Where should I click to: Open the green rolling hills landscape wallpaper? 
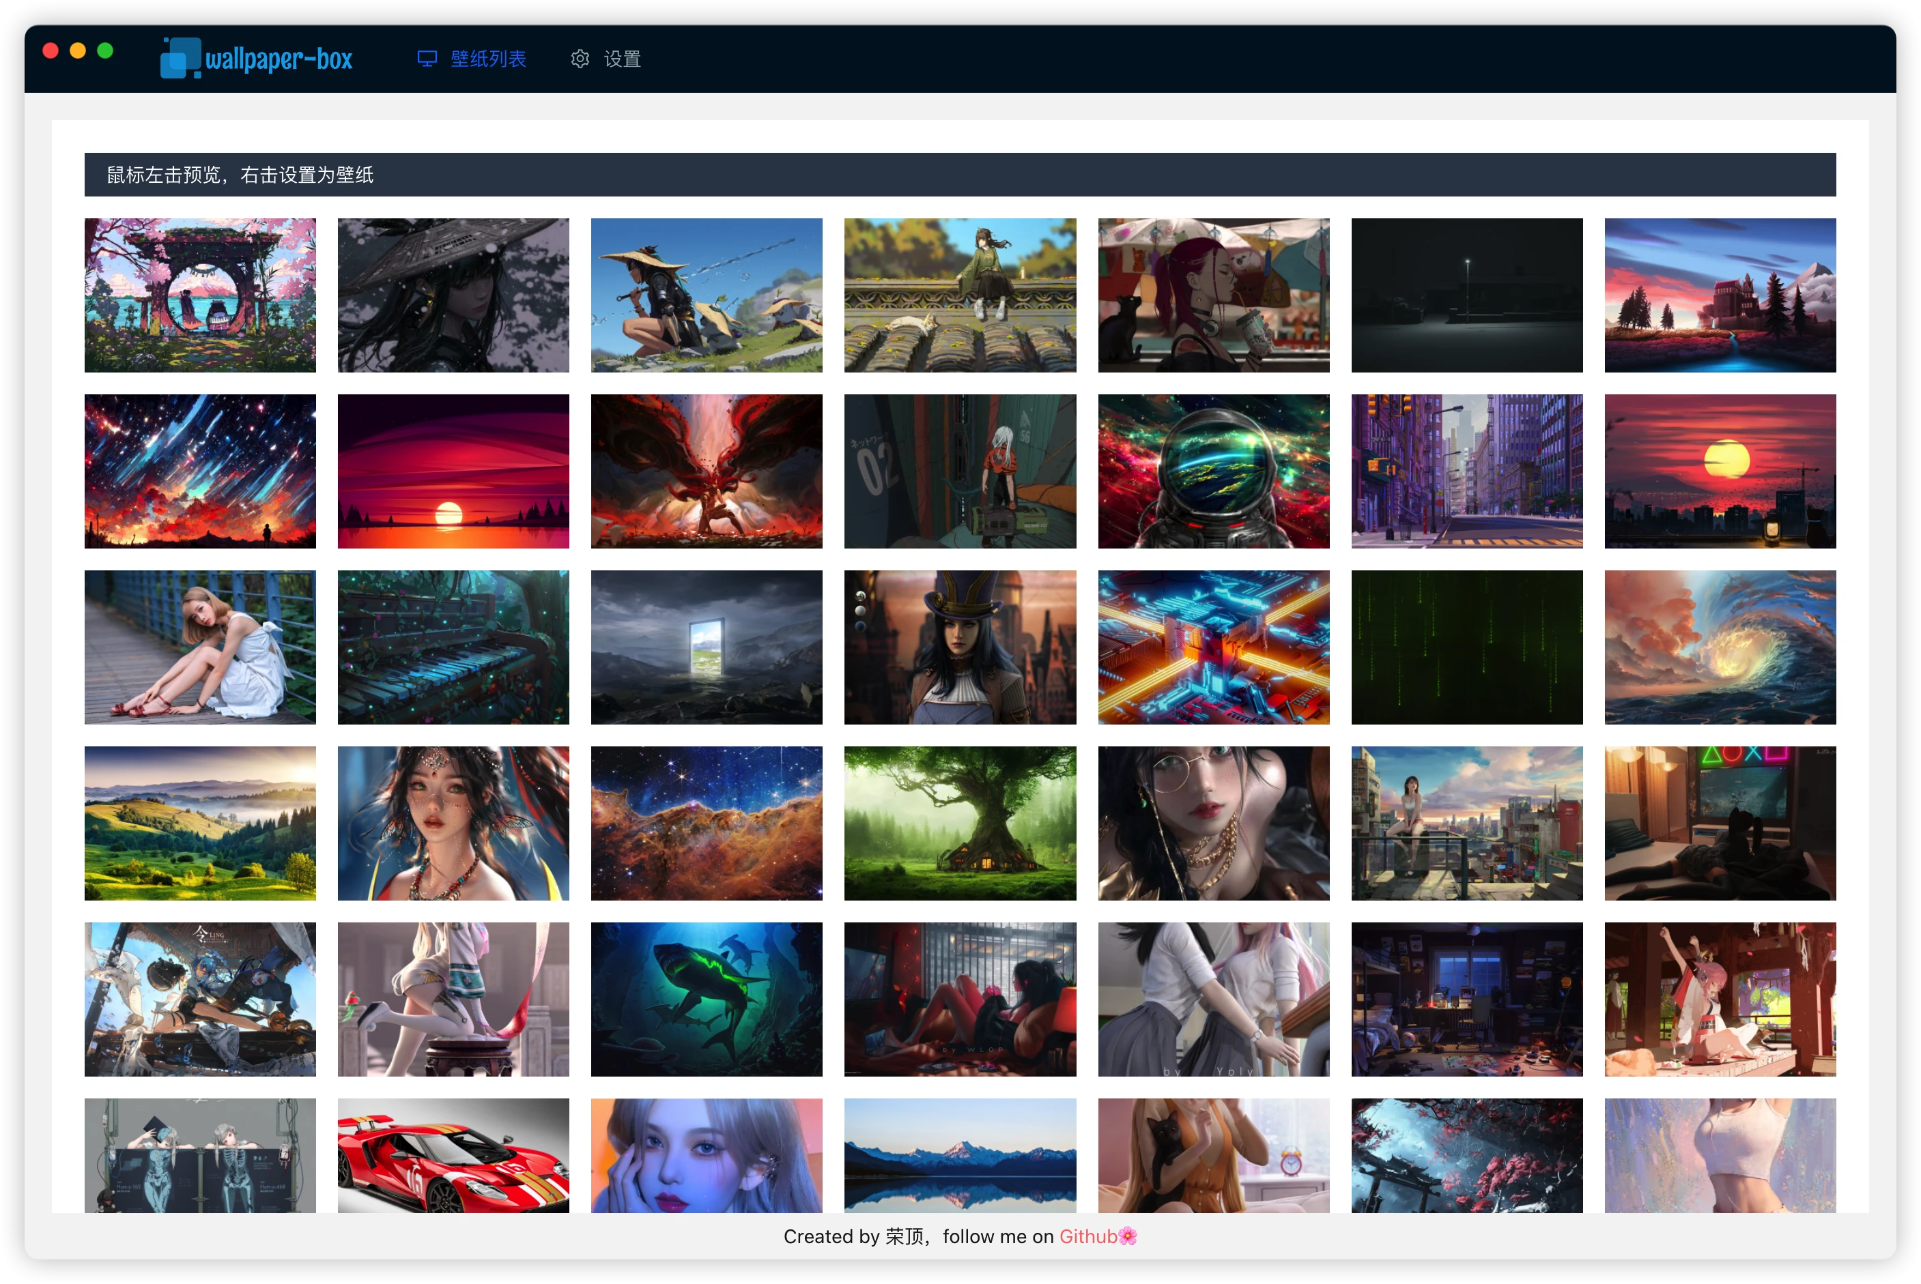coord(200,823)
